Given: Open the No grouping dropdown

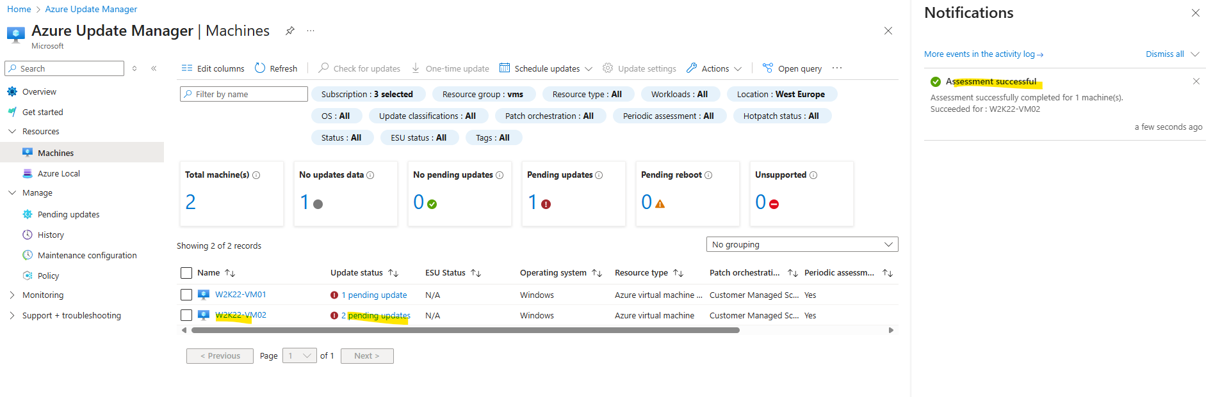Looking at the screenshot, I should [802, 244].
